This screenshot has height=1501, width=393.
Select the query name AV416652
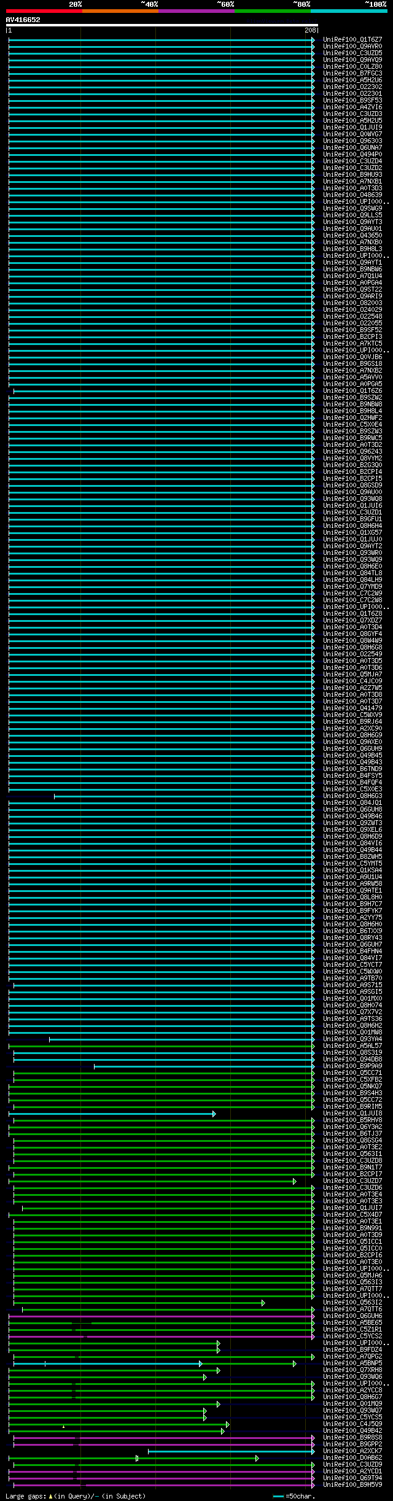click(x=23, y=20)
